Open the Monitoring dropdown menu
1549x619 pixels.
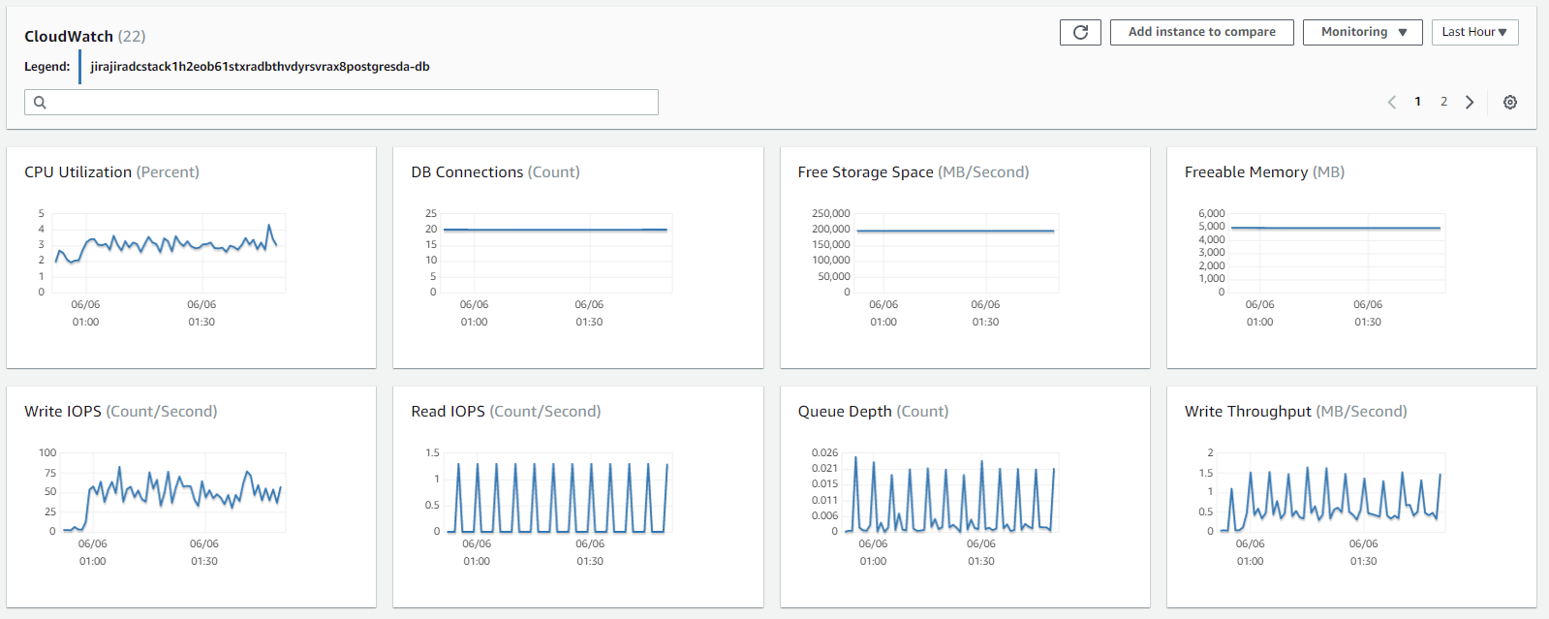tap(1362, 32)
